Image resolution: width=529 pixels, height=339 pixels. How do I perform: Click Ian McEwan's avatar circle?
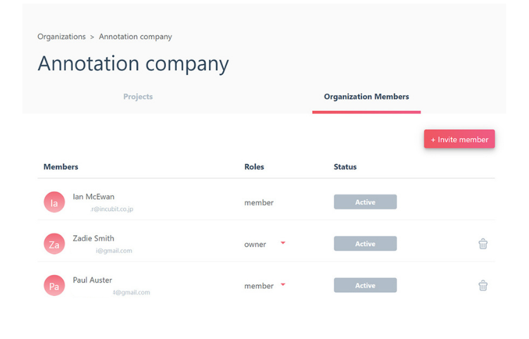tap(54, 202)
